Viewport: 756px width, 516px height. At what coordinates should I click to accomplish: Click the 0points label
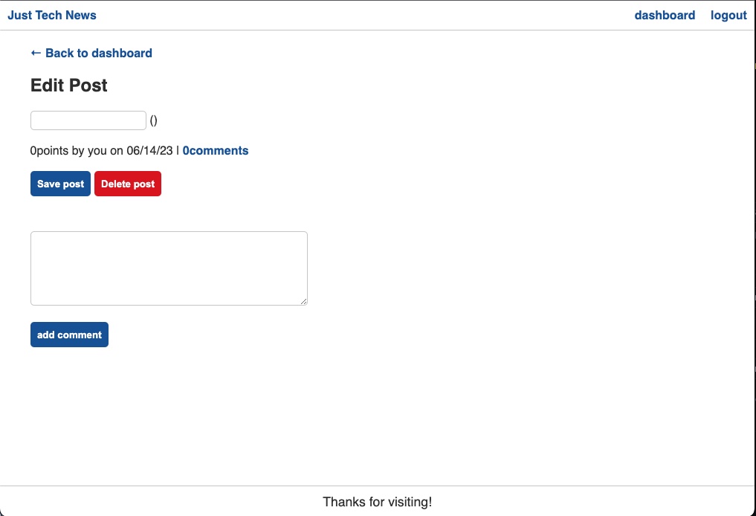(x=45, y=150)
